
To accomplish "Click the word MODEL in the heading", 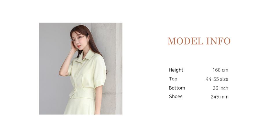I will pos(185,41).
